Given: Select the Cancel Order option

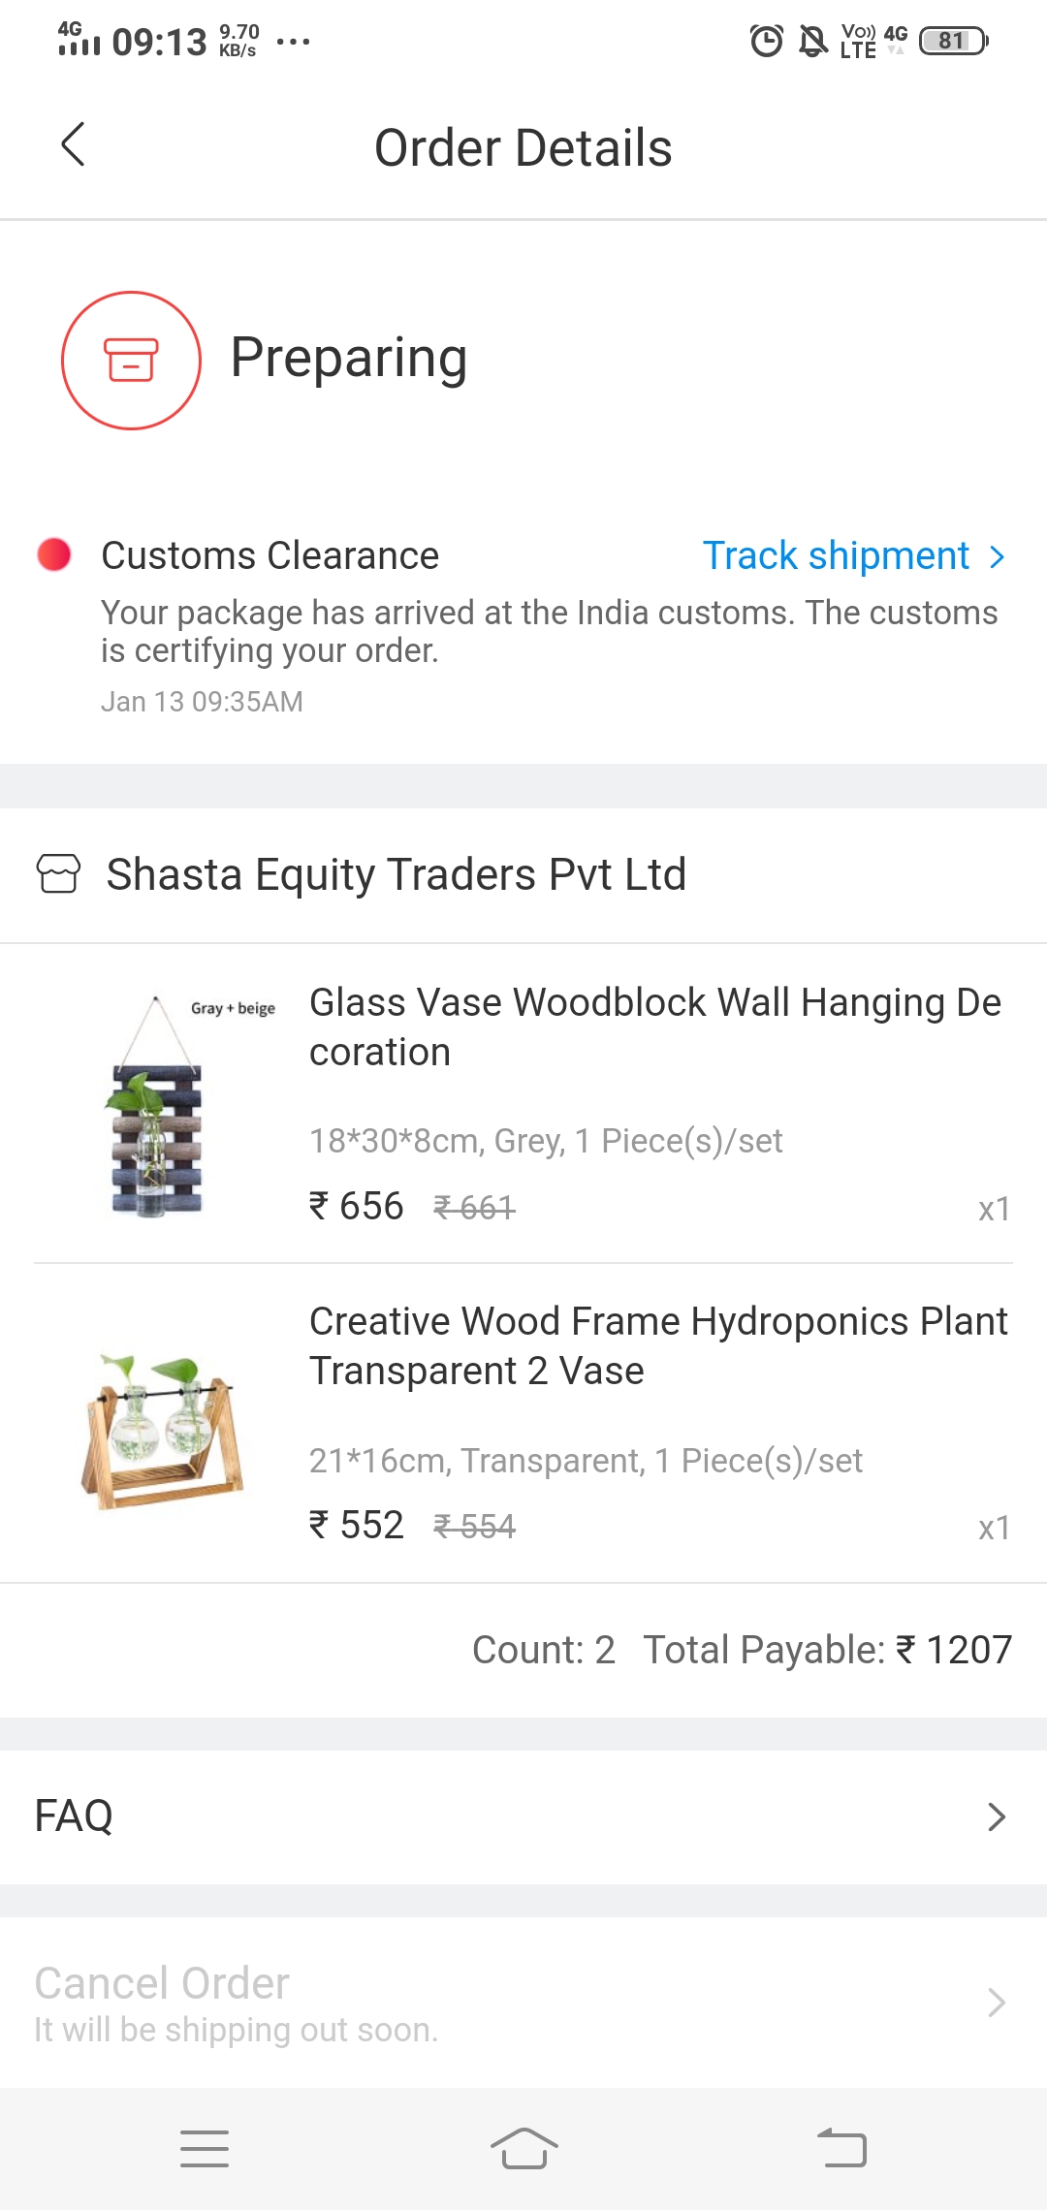Looking at the screenshot, I should tap(162, 1983).
